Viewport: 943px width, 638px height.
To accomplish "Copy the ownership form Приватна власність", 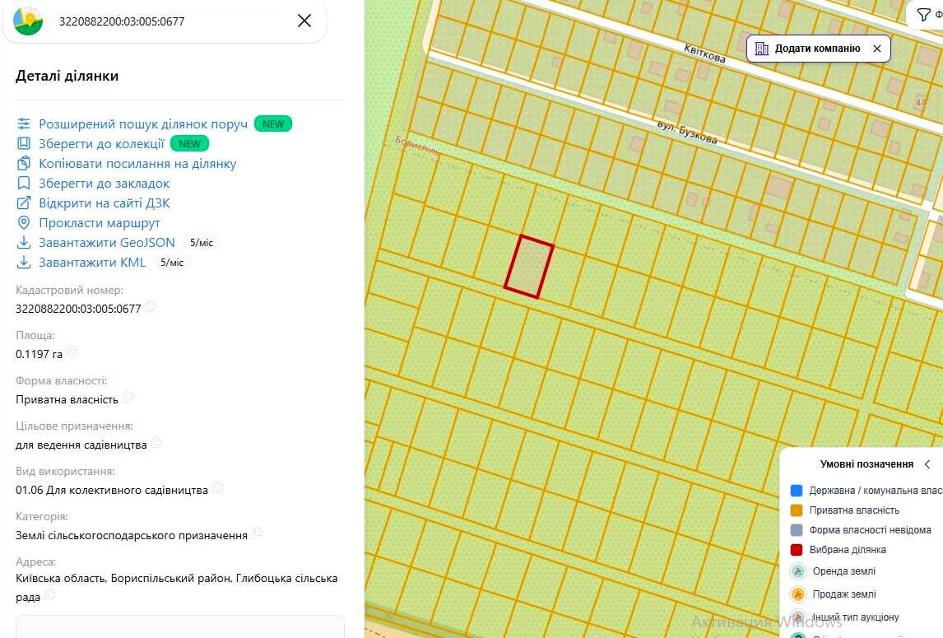I will 128,398.
